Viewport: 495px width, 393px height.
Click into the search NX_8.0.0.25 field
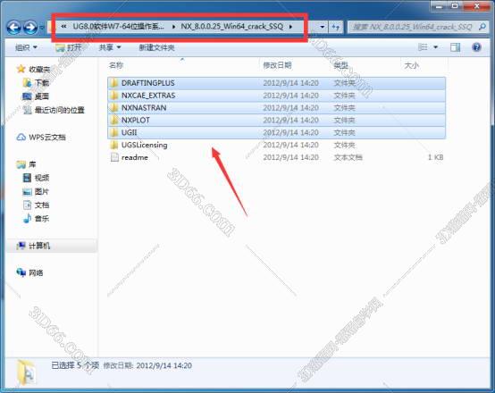pos(412,27)
